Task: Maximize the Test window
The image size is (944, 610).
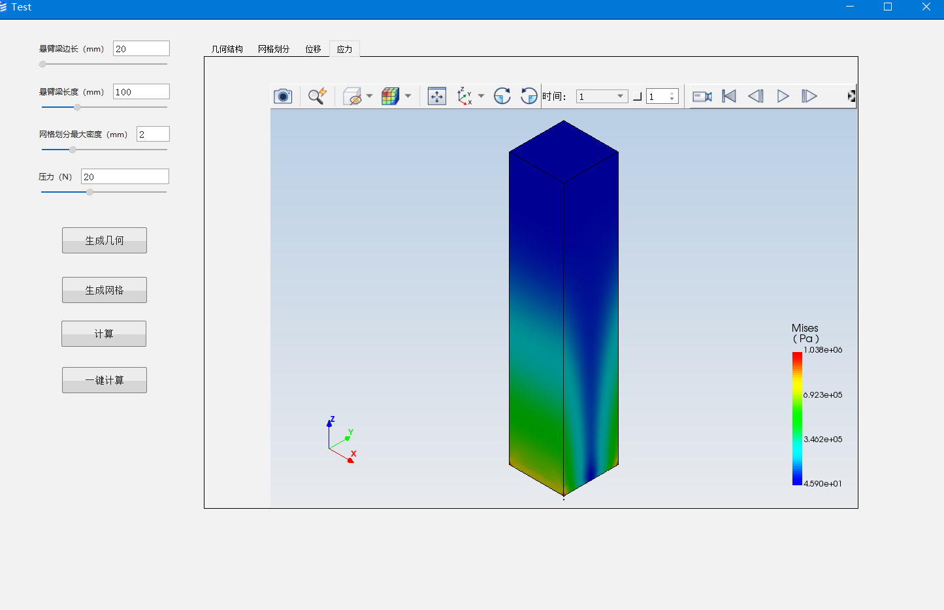Action: tap(888, 7)
